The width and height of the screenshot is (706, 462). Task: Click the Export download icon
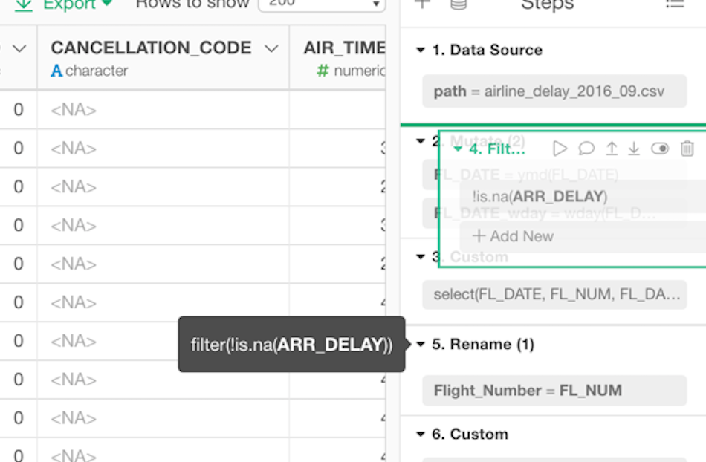pos(24,5)
